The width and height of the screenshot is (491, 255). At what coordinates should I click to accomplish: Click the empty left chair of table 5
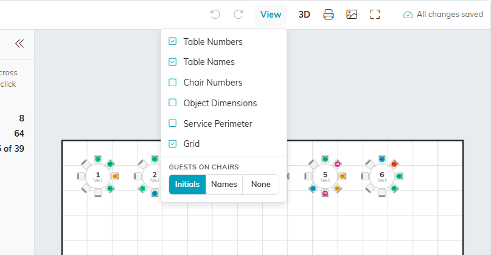tap(308, 176)
